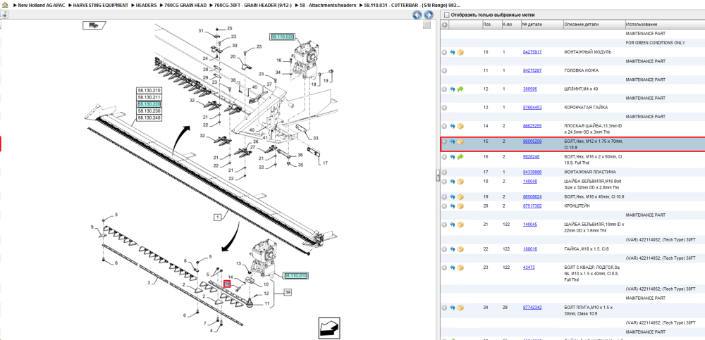Enable 'Отобразить только выбранные метки' checkbox
Screen dimensions: 705x340
click(446, 15)
